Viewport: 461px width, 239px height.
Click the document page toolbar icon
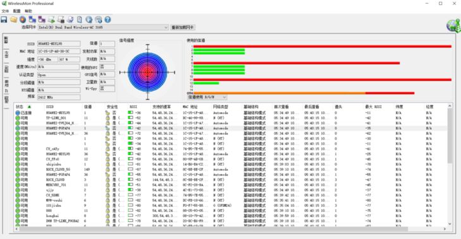point(80,20)
